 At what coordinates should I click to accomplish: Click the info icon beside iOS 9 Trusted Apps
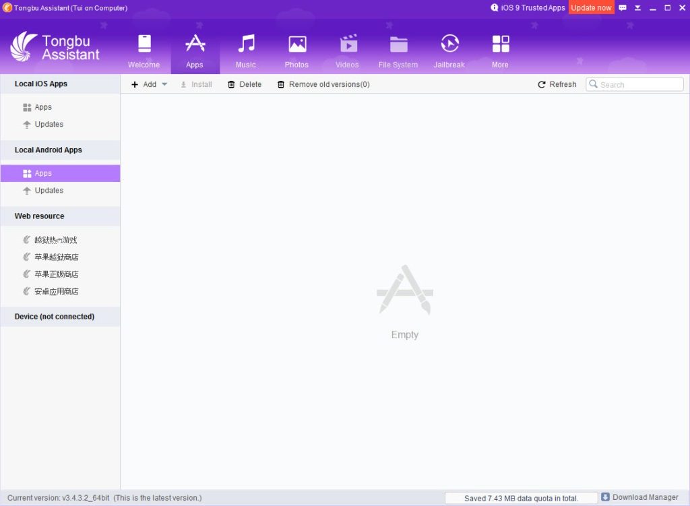tap(495, 7)
